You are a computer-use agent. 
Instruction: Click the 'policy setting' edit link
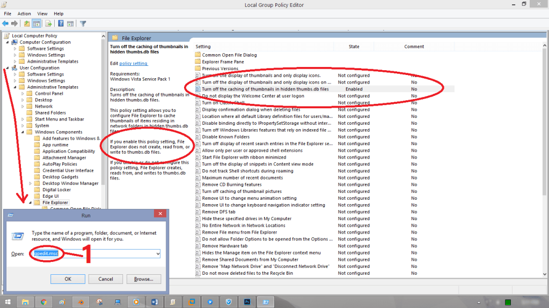pyautogui.click(x=133, y=63)
